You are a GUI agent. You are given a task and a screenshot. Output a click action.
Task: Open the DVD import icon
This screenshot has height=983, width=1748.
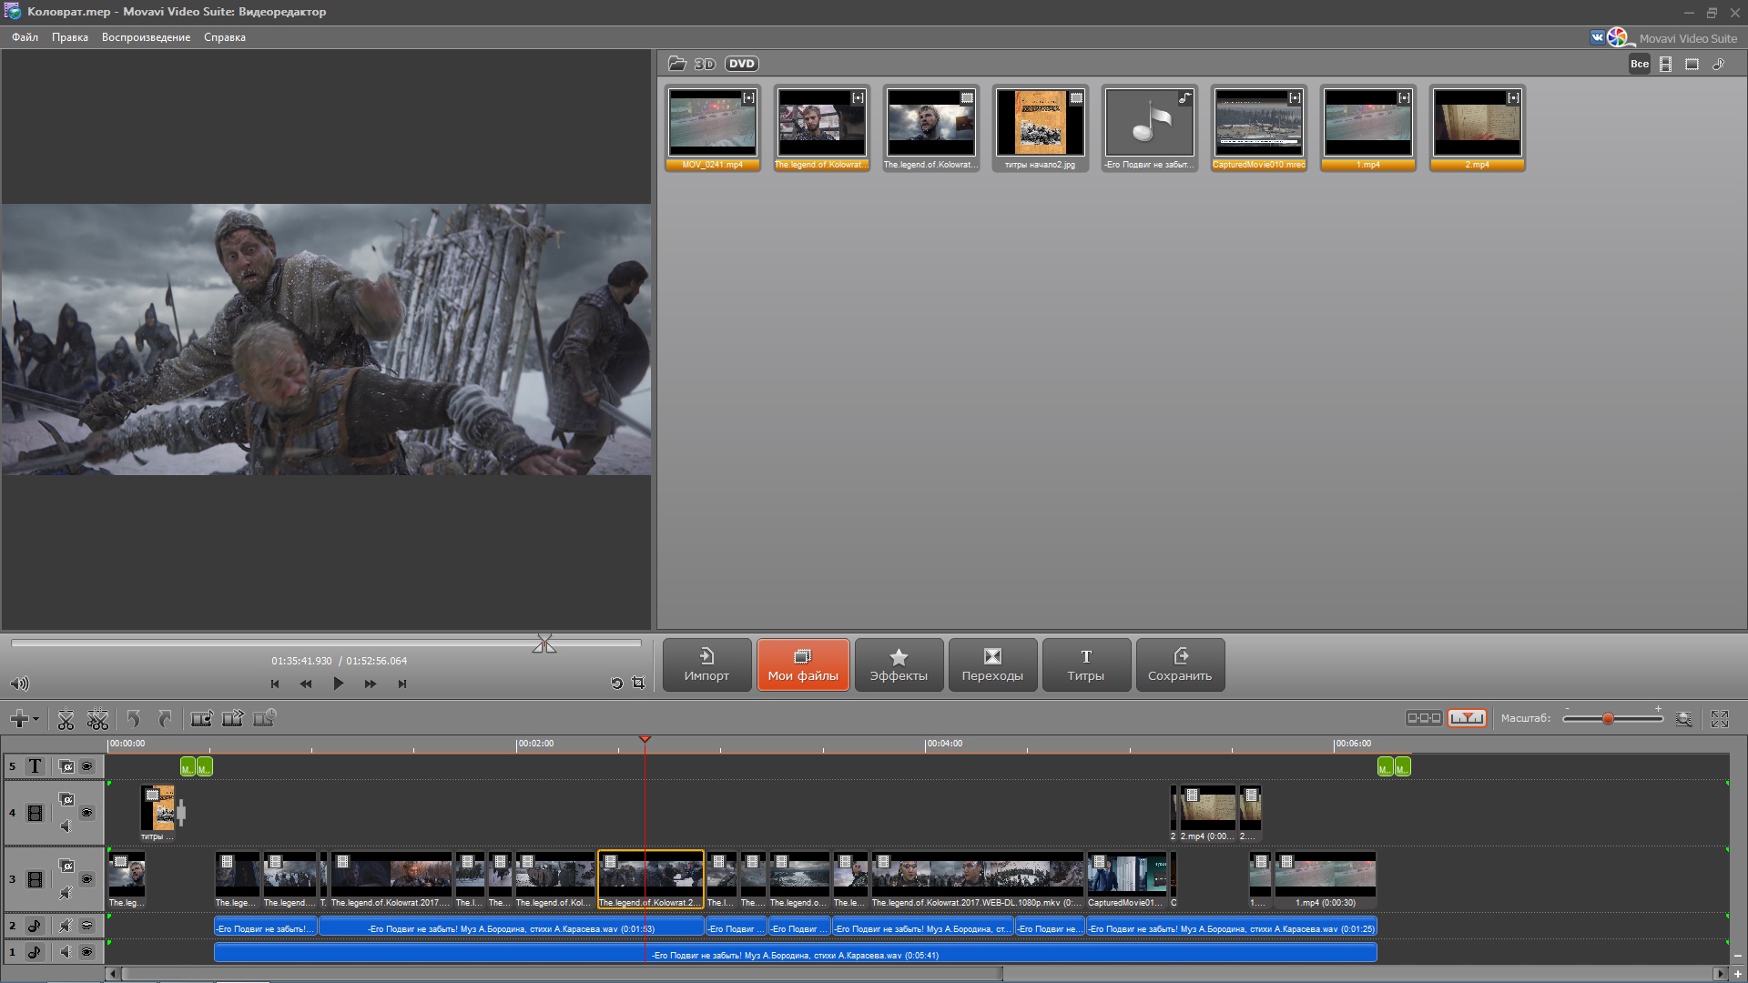[741, 64]
